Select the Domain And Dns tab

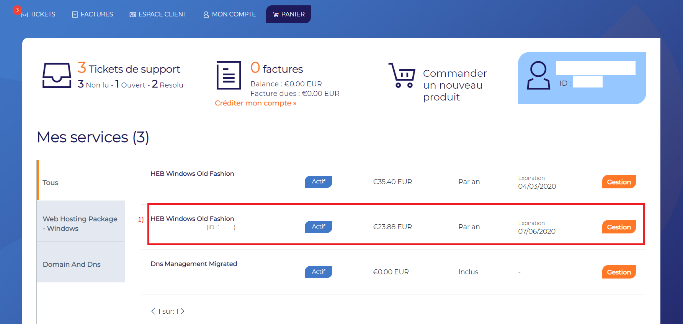pyautogui.click(x=81, y=262)
